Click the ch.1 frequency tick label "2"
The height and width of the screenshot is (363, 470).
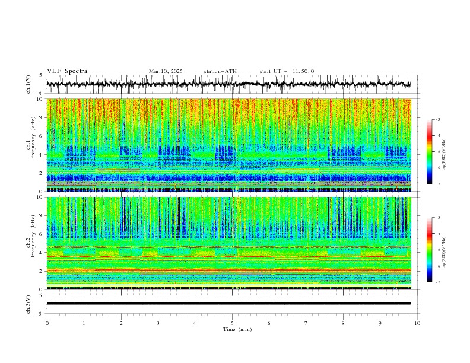click(42, 173)
